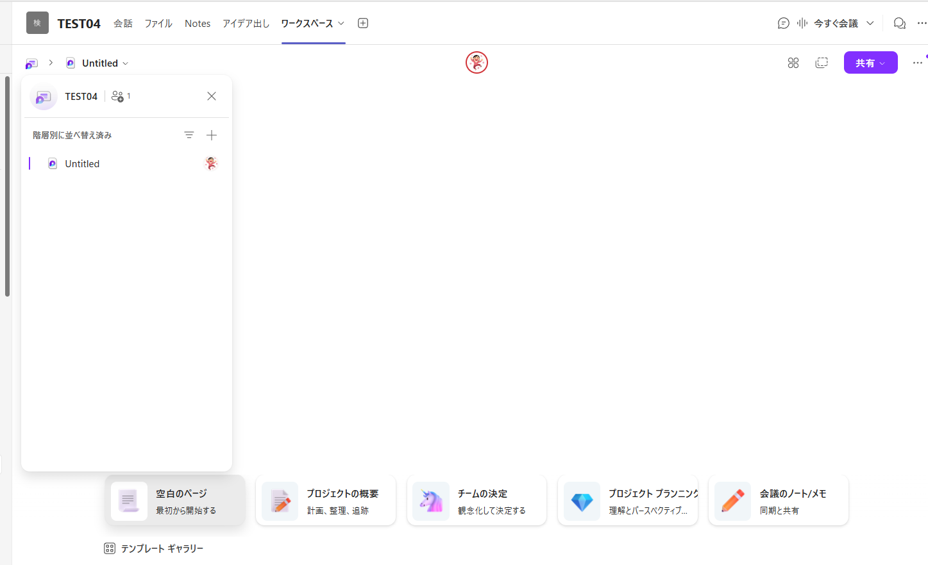Select the Notes tab
This screenshot has width=928, height=565.
point(198,23)
